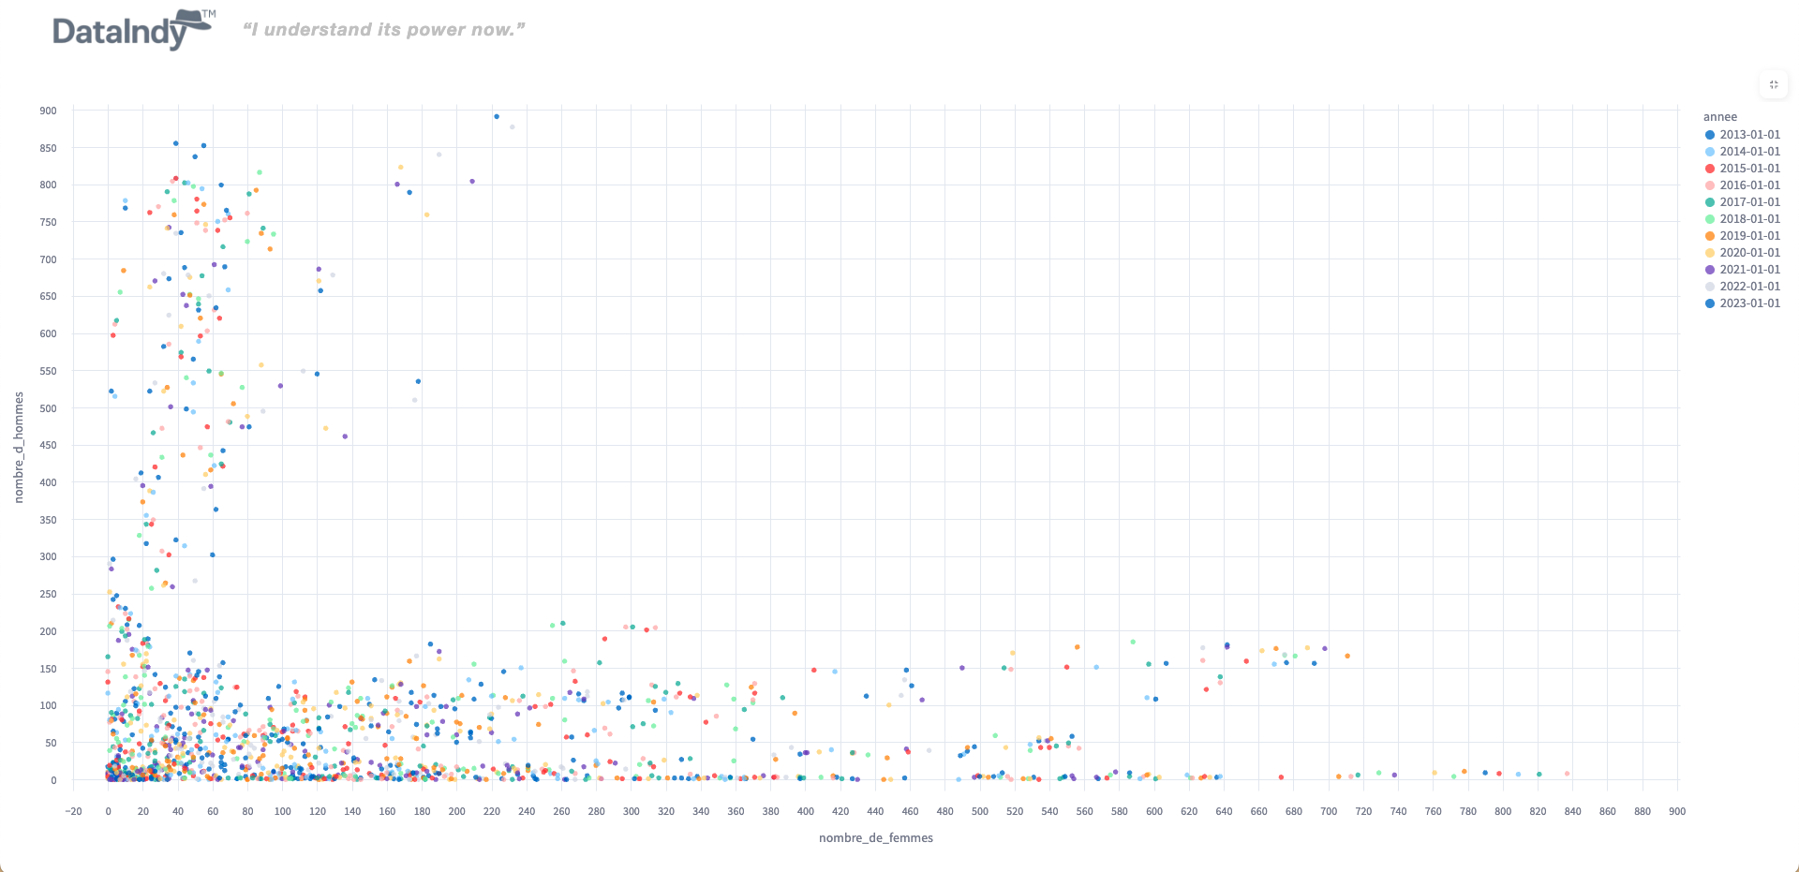Select the 2019-01-01 orange color swatch

coord(1710,236)
